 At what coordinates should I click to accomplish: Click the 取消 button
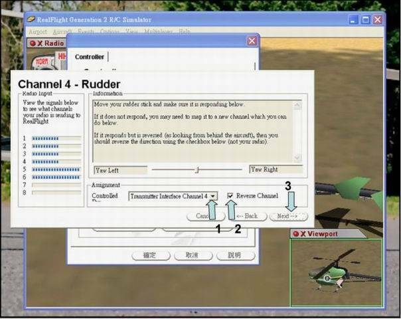pyautogui.click(x=193, y=255)
